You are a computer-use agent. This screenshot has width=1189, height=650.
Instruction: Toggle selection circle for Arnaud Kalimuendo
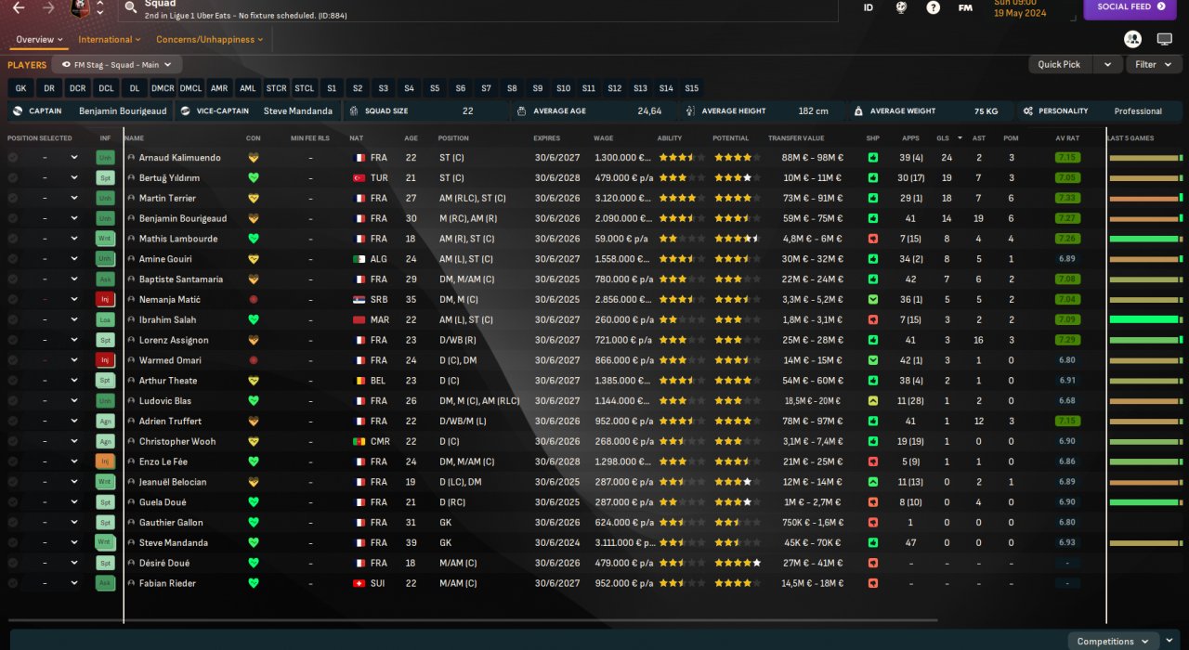13,158
